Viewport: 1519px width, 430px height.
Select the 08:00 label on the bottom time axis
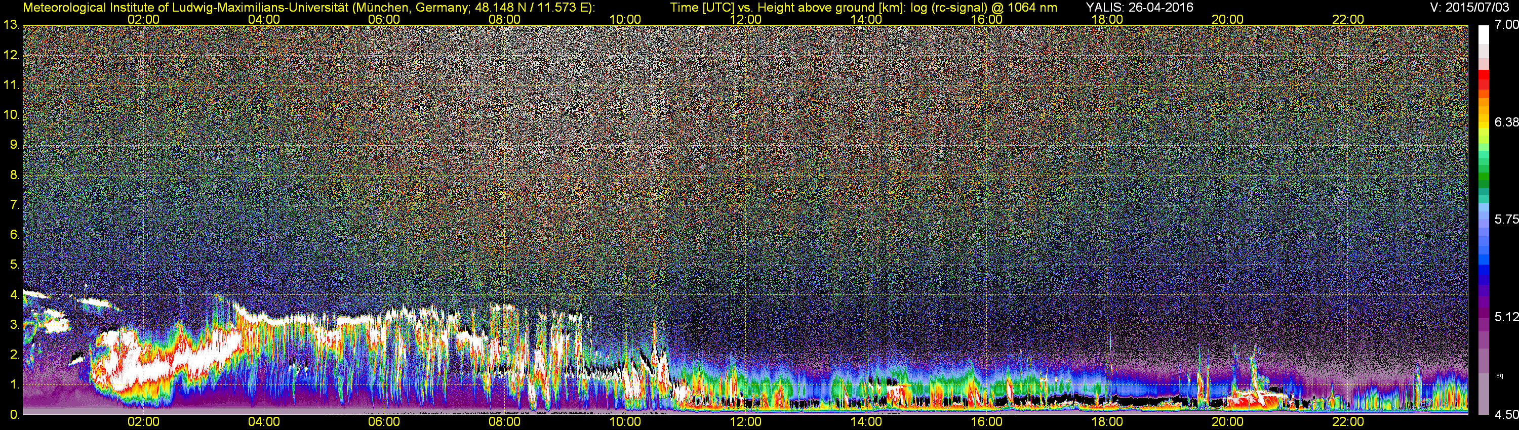pyautogui.click(x=505, y=422)
